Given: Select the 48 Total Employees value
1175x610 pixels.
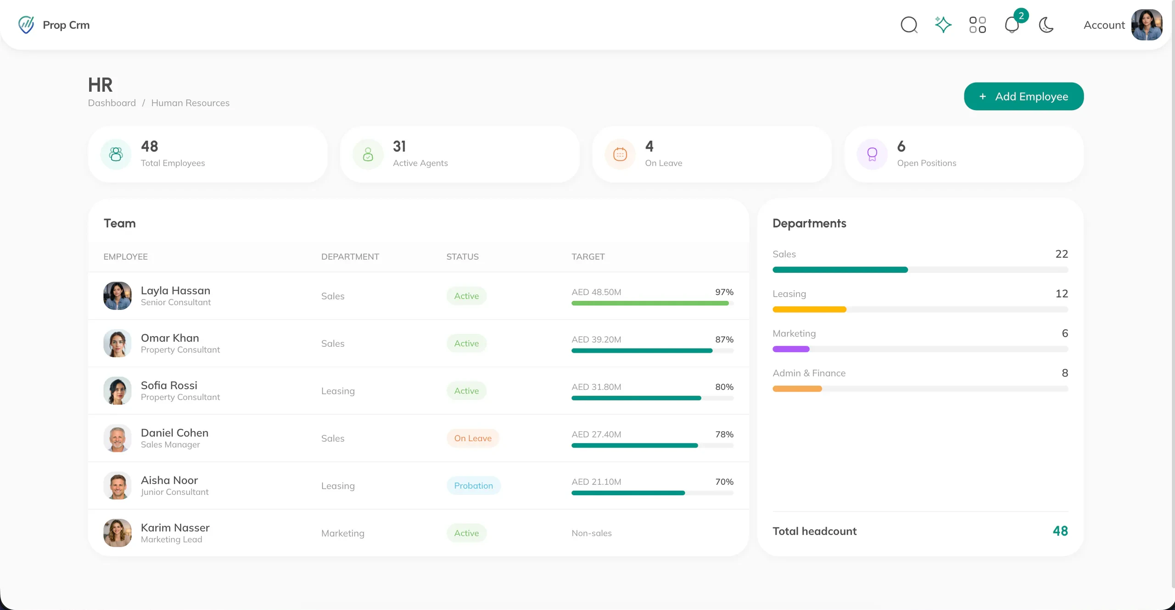Looking at the screenshot, I should click(150, 146).
